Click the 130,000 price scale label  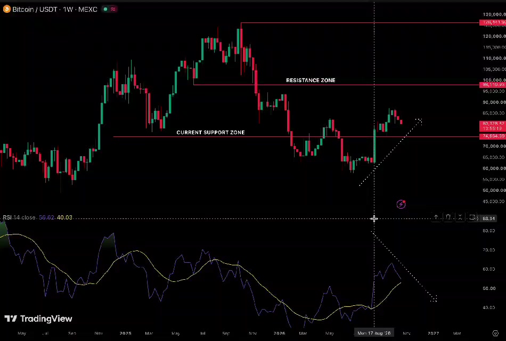click(494, 14)
